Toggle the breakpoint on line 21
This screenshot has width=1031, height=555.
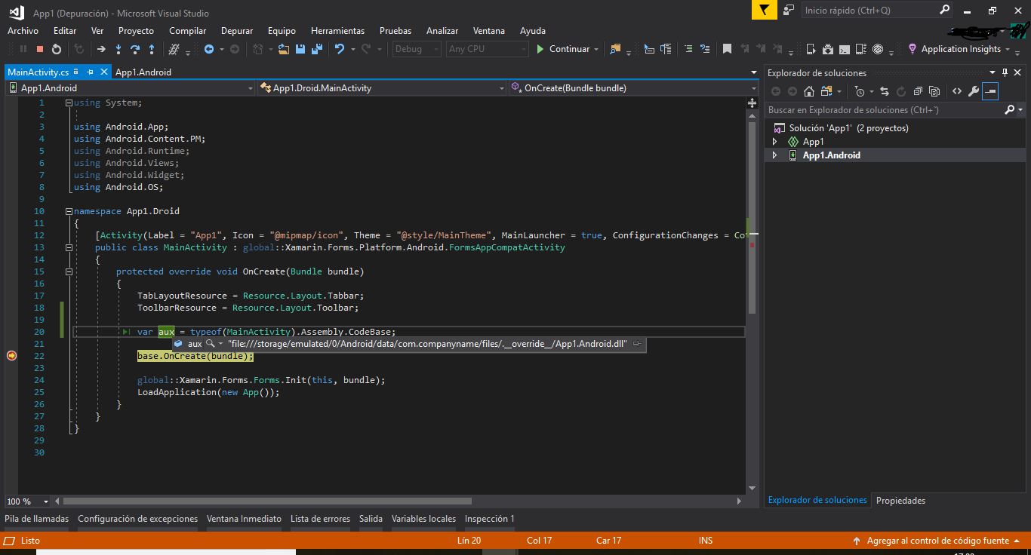coord(11,343)
